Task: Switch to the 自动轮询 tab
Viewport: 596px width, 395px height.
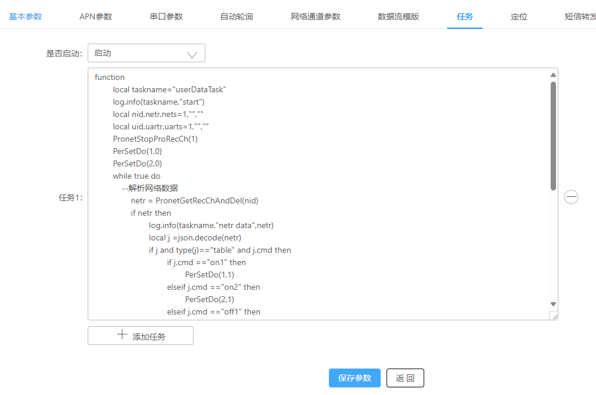Action: (237, 17)
